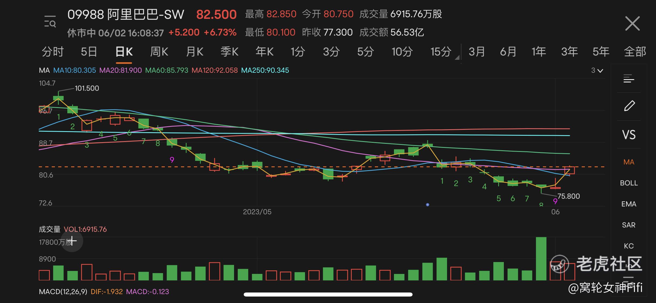
Task: Enable the BOLL indicator overlay
Action: click(x=629, y=183)
